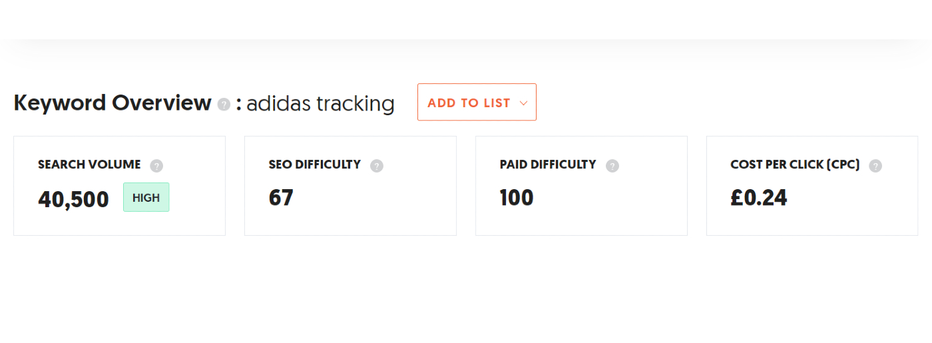Click the SEARCH VOLUME label
This screenshot has width=932, height=343.
(x=89, y=165)
